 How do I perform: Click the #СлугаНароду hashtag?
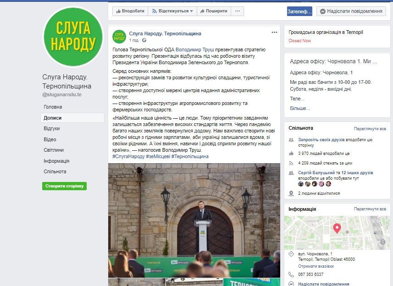128,157
